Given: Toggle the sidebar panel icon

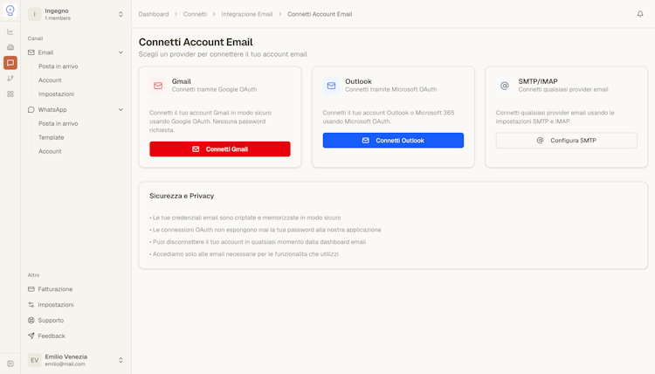Looking at the screenshot, I should coord(10,364).
